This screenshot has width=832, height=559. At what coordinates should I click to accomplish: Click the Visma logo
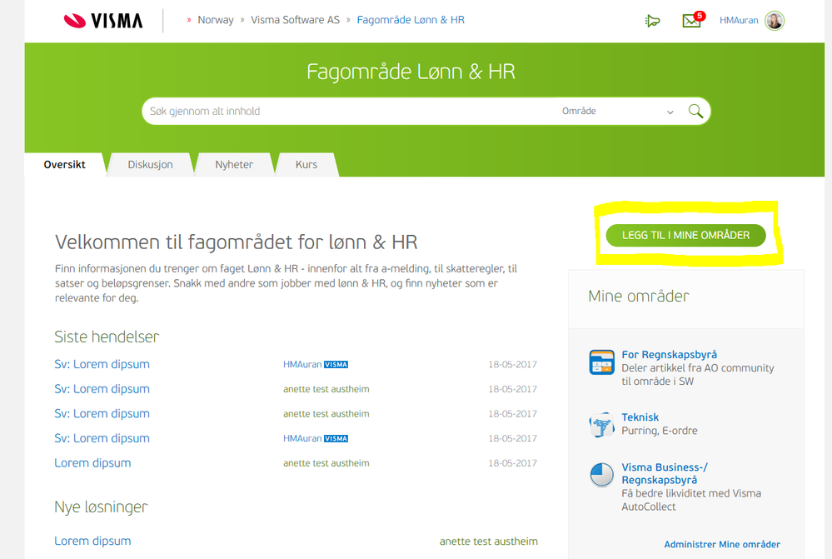[103, 21]
